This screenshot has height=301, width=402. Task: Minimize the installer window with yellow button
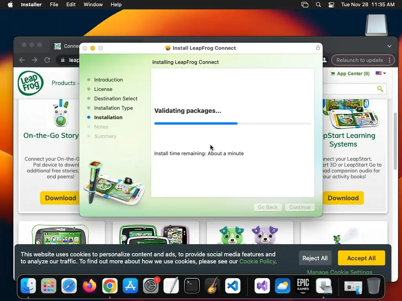[93, 48]
